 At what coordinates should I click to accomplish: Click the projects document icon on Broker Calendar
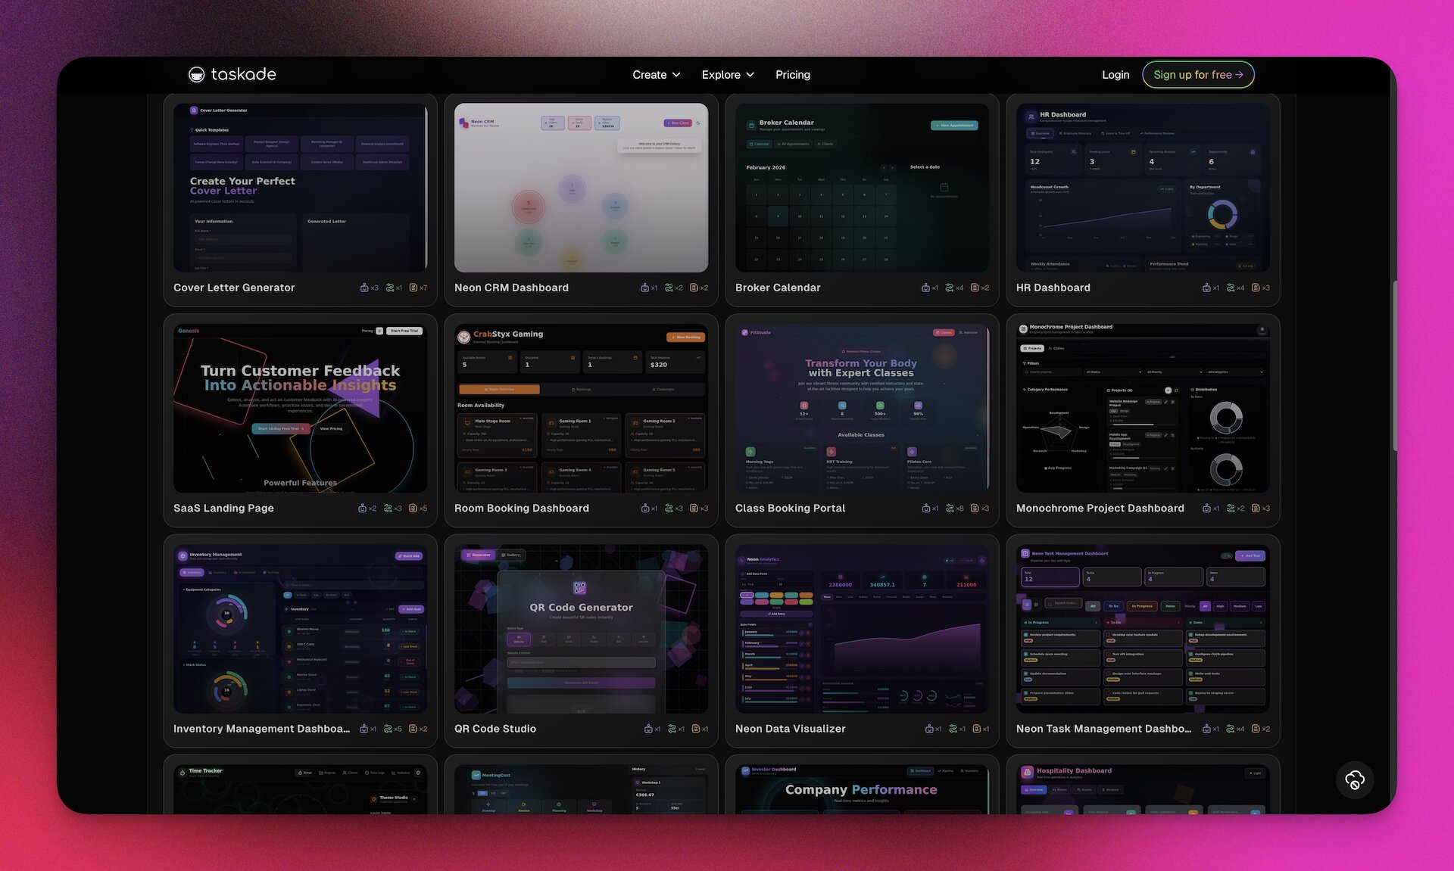coord(975,288)
